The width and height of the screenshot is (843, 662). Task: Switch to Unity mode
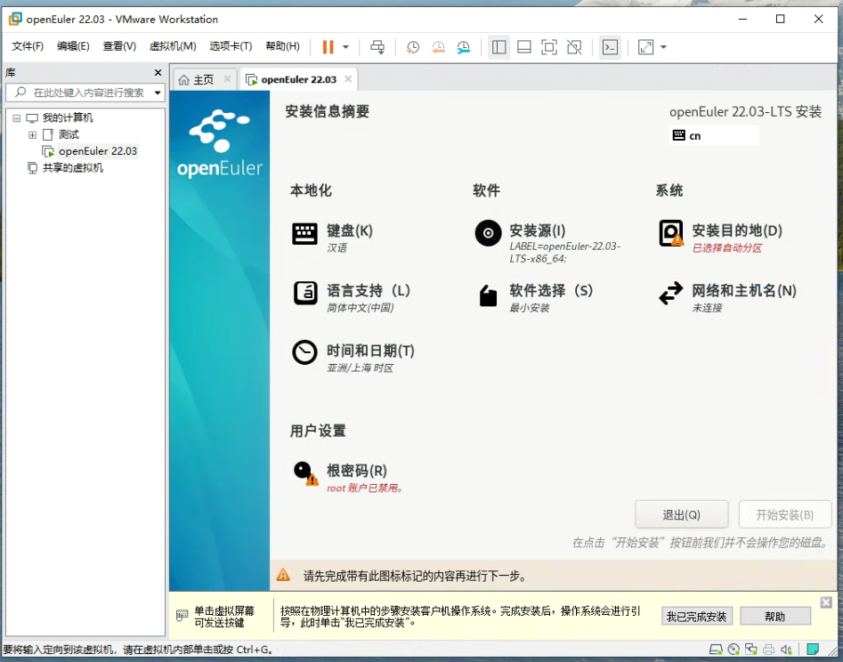574,47
